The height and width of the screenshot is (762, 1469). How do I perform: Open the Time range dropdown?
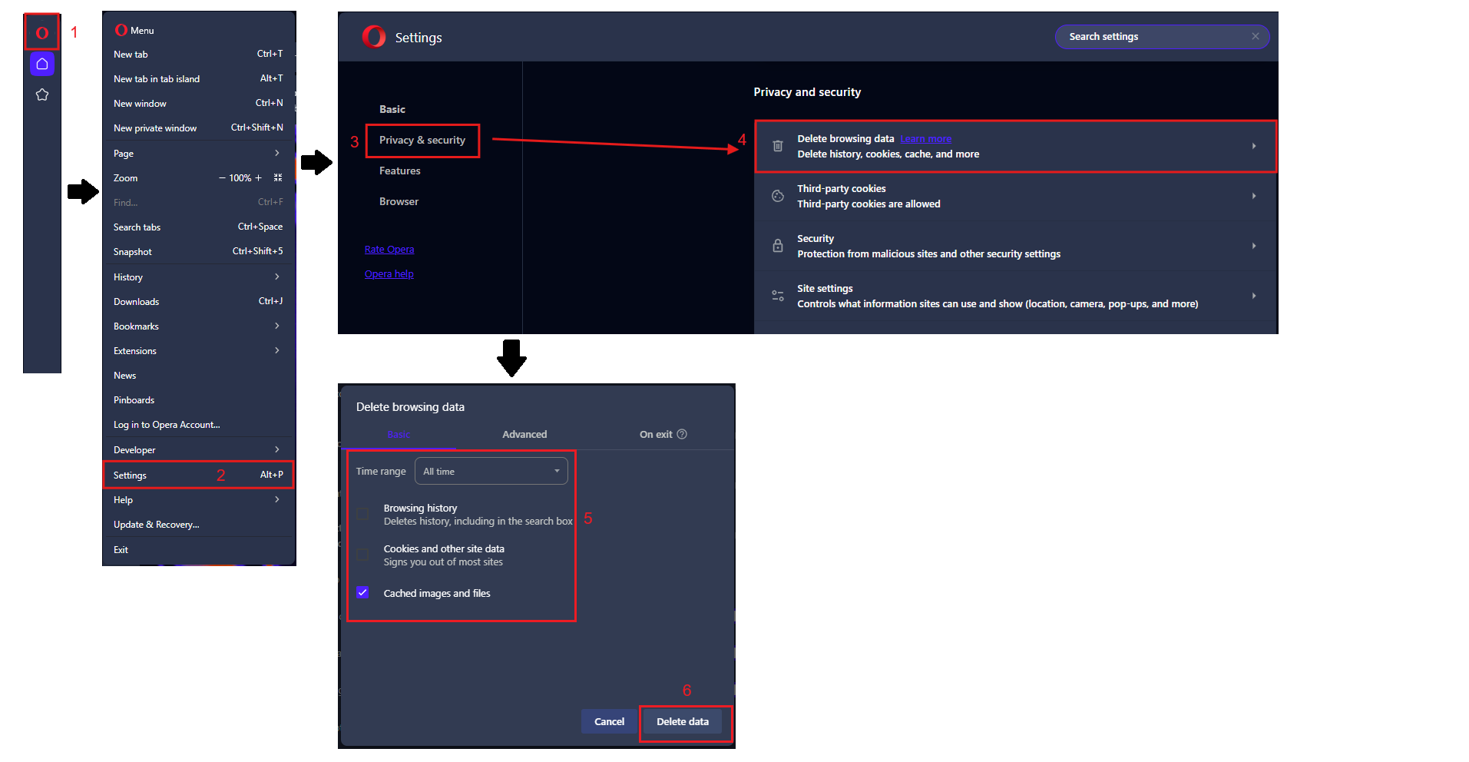click(x=491, y=471)
